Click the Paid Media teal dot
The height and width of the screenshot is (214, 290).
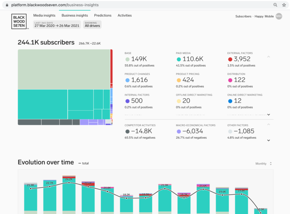tap(179, 59)
